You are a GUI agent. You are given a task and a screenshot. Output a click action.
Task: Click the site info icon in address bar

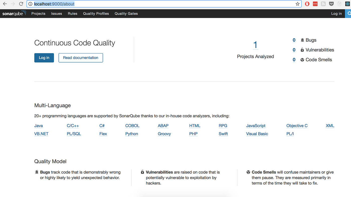(x=30, y=4)
